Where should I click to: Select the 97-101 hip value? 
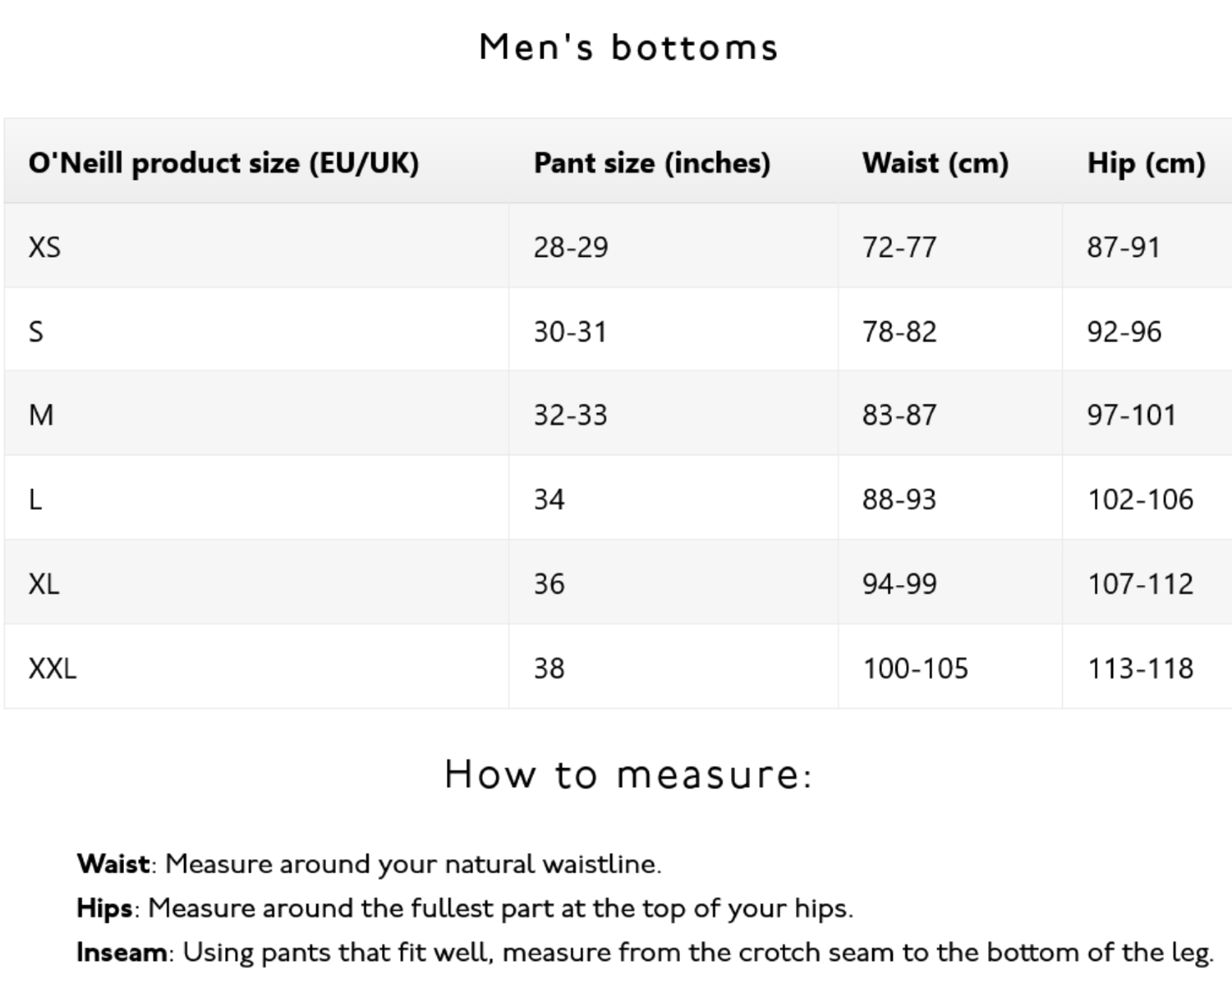(x=1132, y=415)
